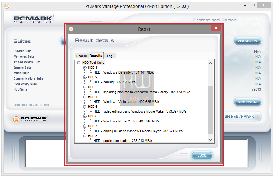Select the gaming 386.257 MB/s row
The width and height of the screenshot is (274, 177).
tap(115, 82)
